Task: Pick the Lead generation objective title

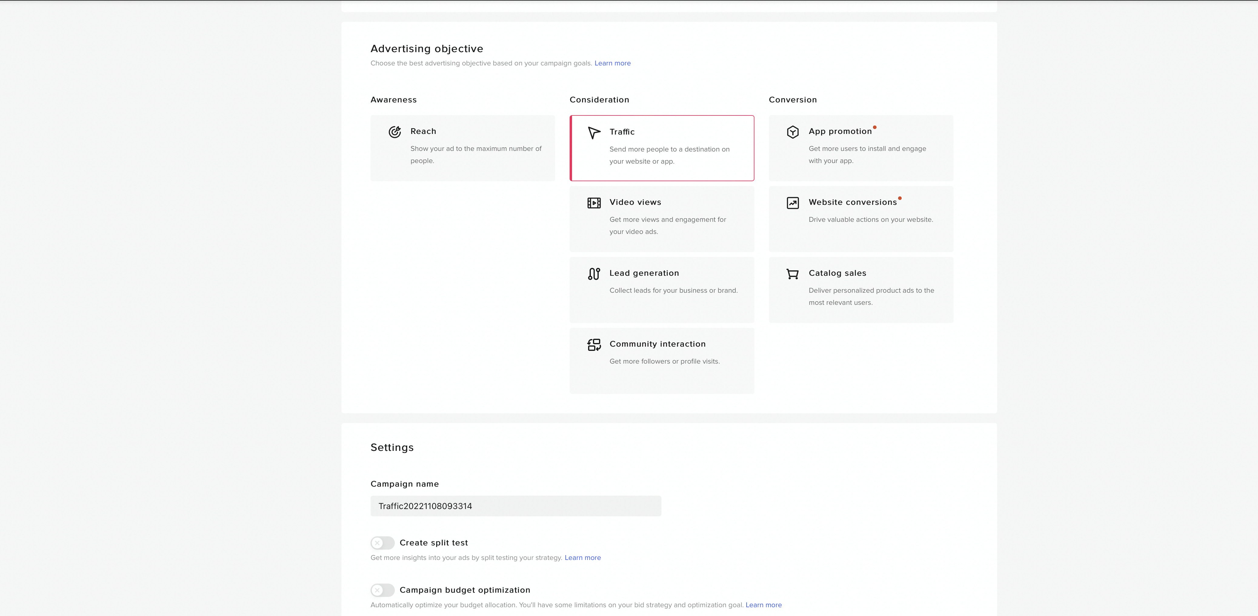Action: coord(644,273)
